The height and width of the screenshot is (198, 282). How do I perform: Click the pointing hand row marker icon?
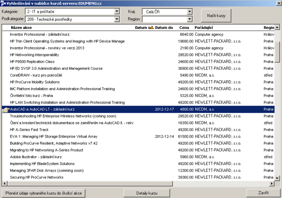tap(6, 110)
